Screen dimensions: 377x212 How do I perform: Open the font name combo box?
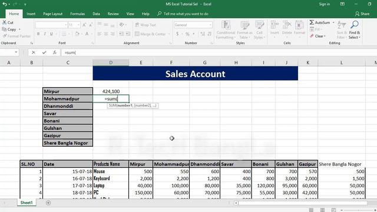(x=51, y=25)
